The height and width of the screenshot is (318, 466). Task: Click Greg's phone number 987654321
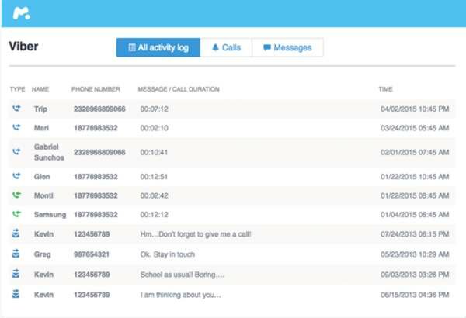click(x=92, y=254)
